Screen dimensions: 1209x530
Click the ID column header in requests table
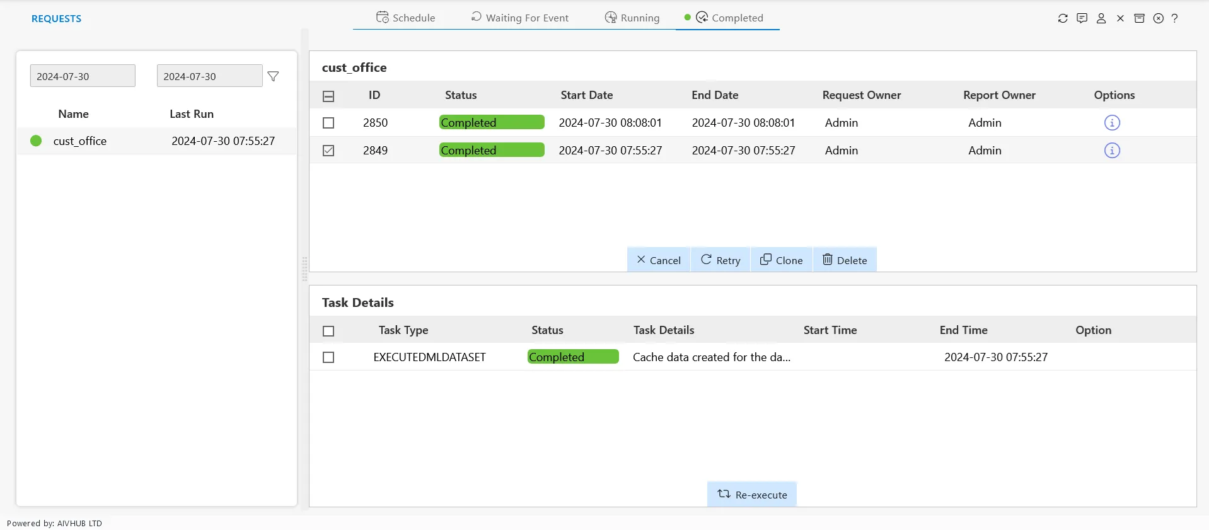tap(374, 95)
